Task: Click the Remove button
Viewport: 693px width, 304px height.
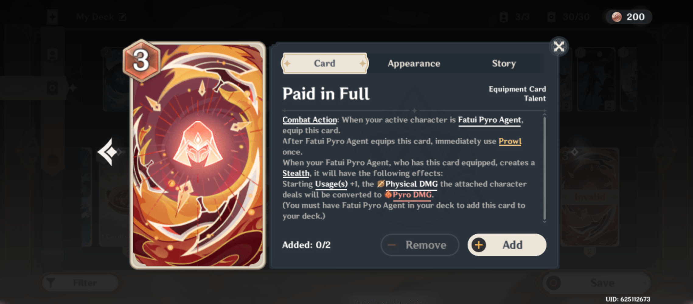Action: (x=420, y=245)
